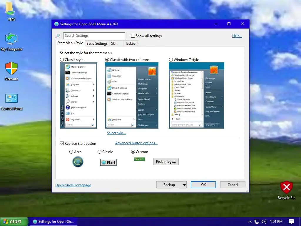Viewport: 301px width, 226px height.
Task: Click the Cancel button
Action: [233, 185]
